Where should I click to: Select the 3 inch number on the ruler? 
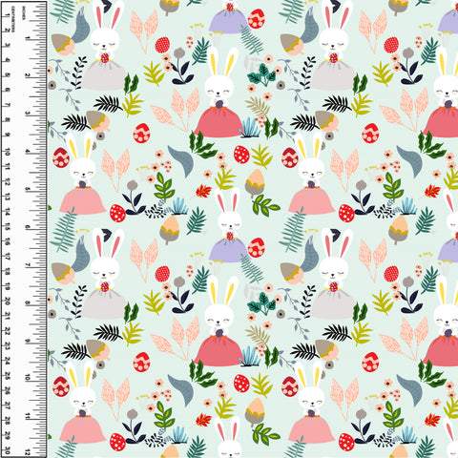(x=28, y=114)
